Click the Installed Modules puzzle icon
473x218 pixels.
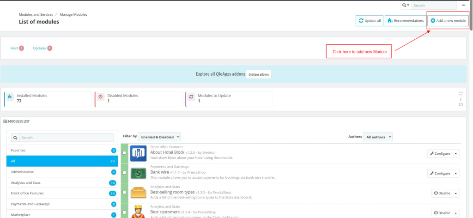point(10,97)
